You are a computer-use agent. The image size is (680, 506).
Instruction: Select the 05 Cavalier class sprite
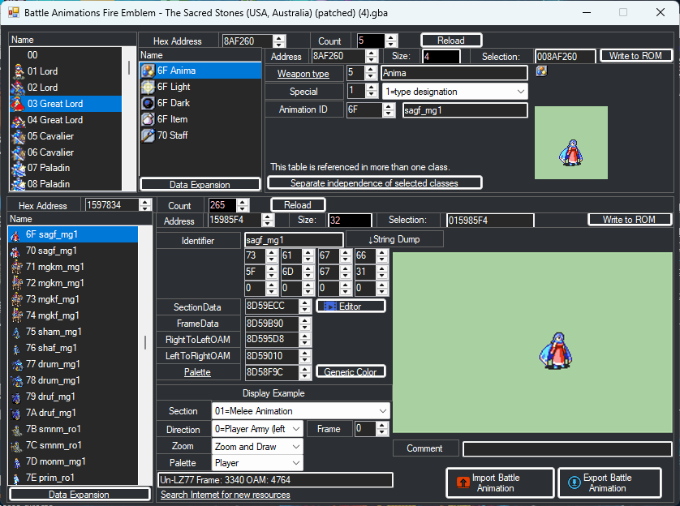(17, 136)
